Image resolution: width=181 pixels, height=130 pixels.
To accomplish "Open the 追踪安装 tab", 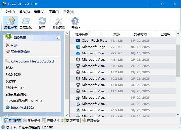I will click(91, 121).
